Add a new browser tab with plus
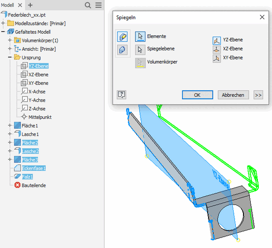 coord(30,5)
